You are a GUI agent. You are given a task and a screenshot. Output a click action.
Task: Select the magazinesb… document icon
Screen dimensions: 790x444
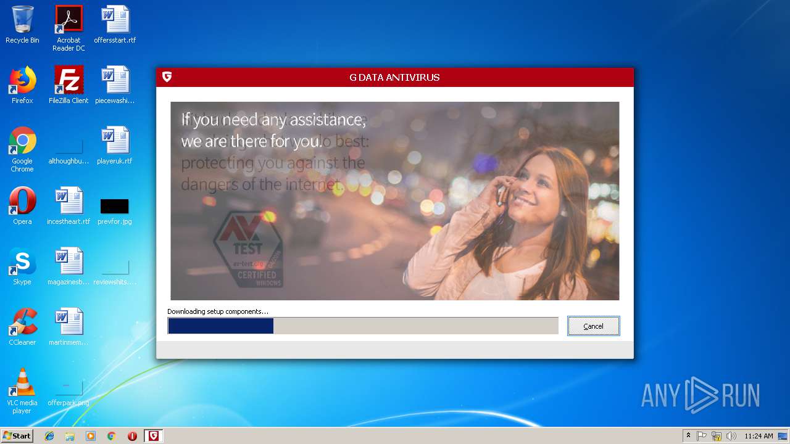pos(69,266)
